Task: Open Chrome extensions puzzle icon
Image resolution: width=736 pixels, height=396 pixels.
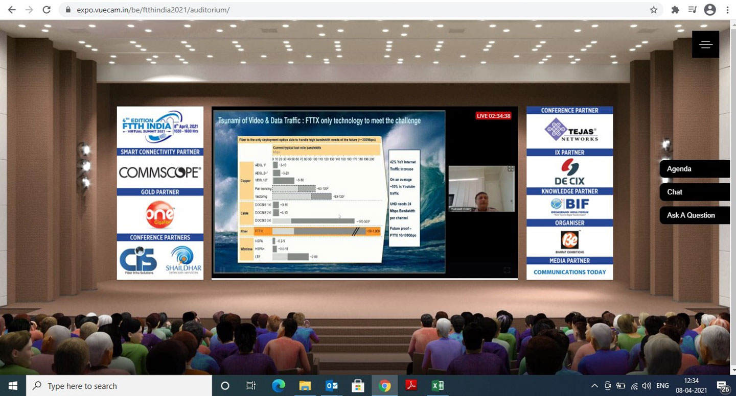Action: (675, 10)
